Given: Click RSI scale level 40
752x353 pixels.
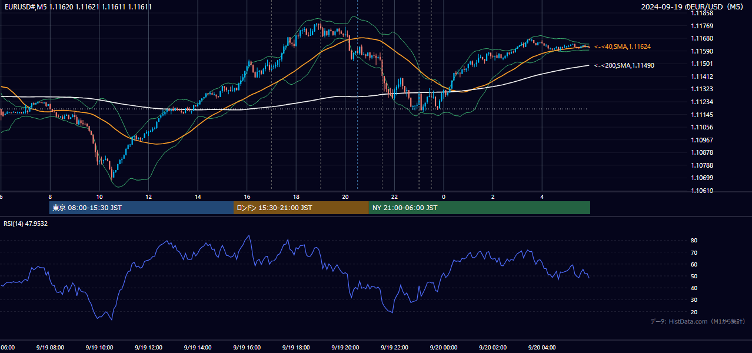Looking at the screenshot, I should pyautogui.click(x=694, y=288).
